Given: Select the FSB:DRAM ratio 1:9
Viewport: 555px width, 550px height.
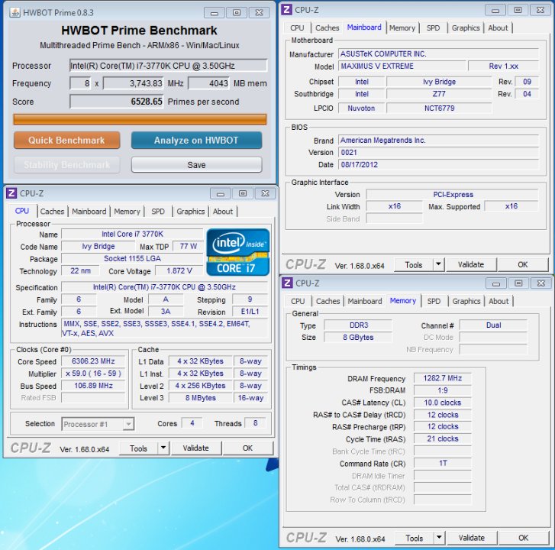Looking at the screenshot, I should [x=443, y=390].
